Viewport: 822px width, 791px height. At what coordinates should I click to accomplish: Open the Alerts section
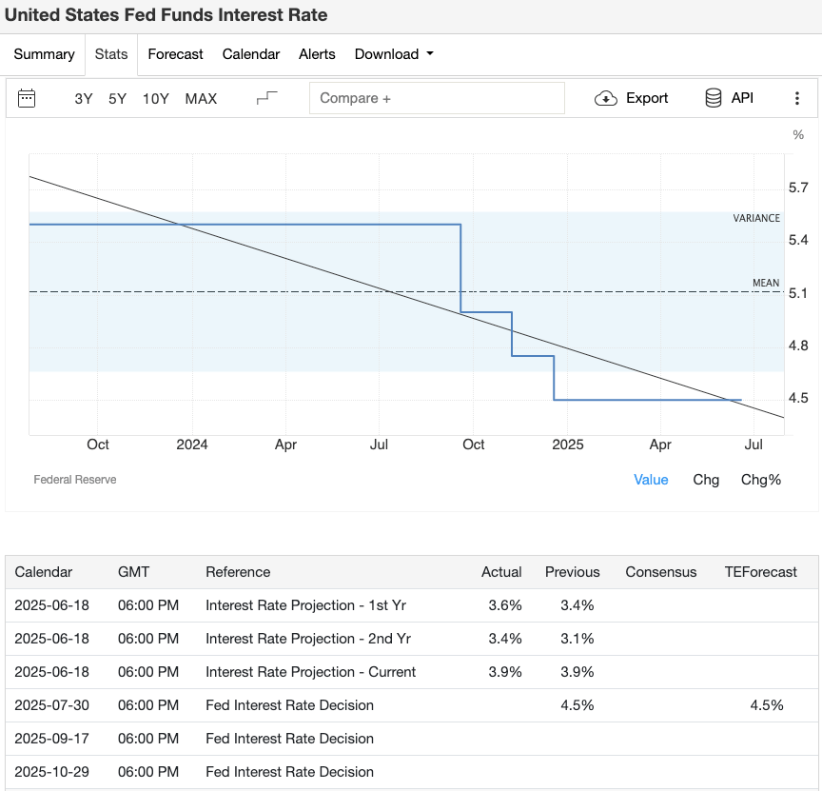(317, 54)
